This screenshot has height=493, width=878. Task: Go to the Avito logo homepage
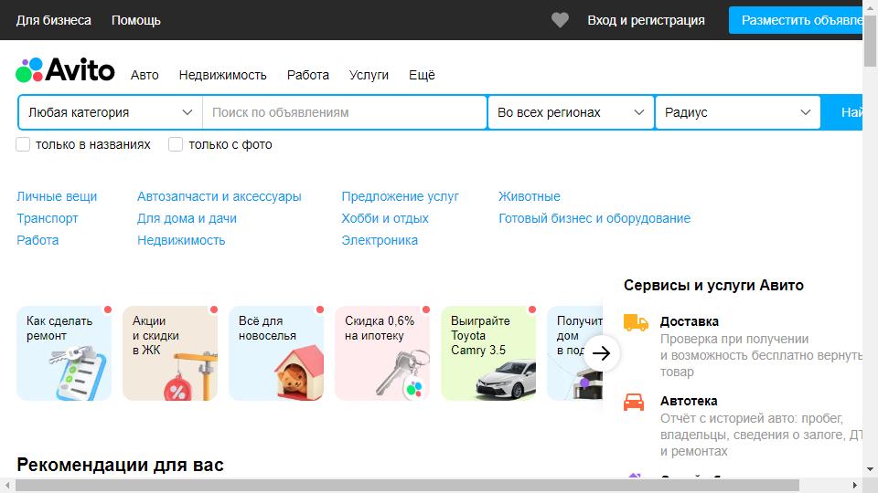point(65,70)
